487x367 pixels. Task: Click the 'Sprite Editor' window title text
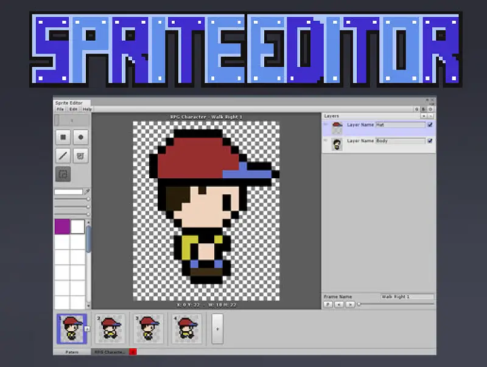(x=69, y=103)
